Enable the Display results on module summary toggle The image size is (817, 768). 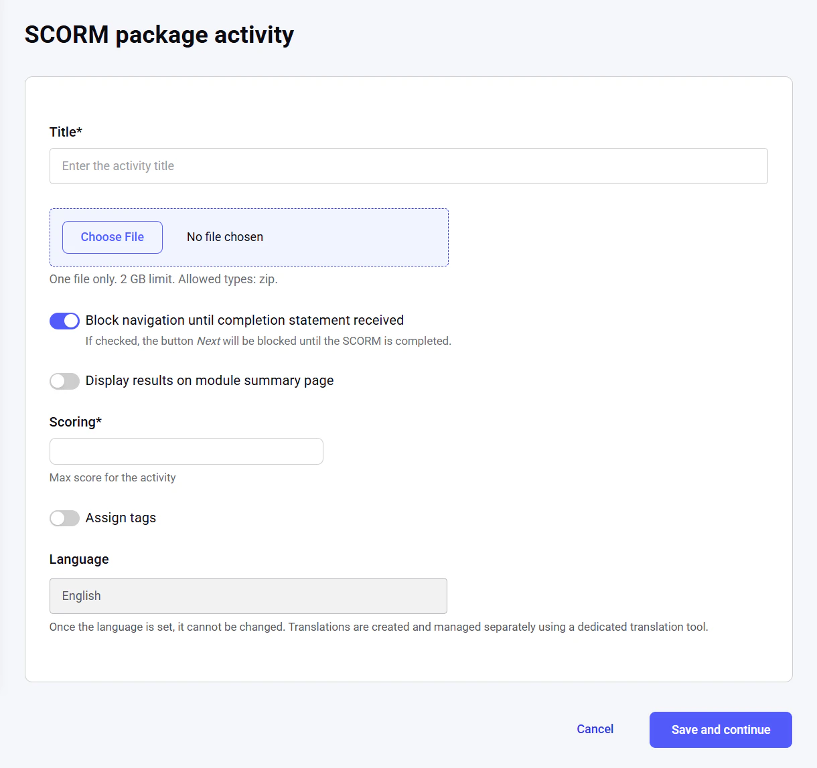[64, 381]
